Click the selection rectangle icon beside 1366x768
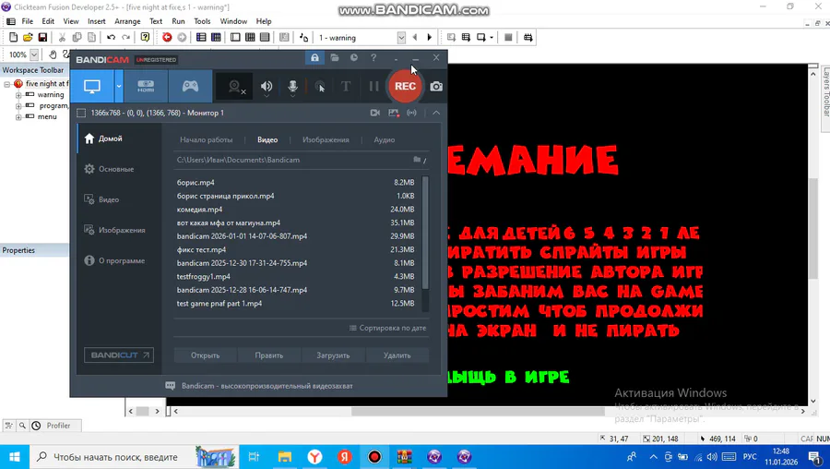This screenshot has width=830, height=469. 81,113
